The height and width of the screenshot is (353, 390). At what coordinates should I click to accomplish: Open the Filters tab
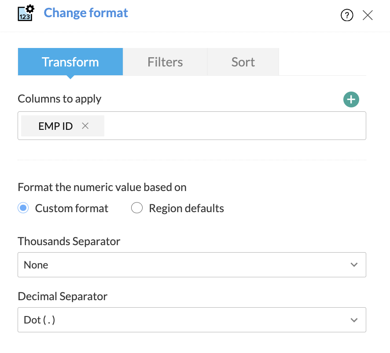[x=165, y=62]
